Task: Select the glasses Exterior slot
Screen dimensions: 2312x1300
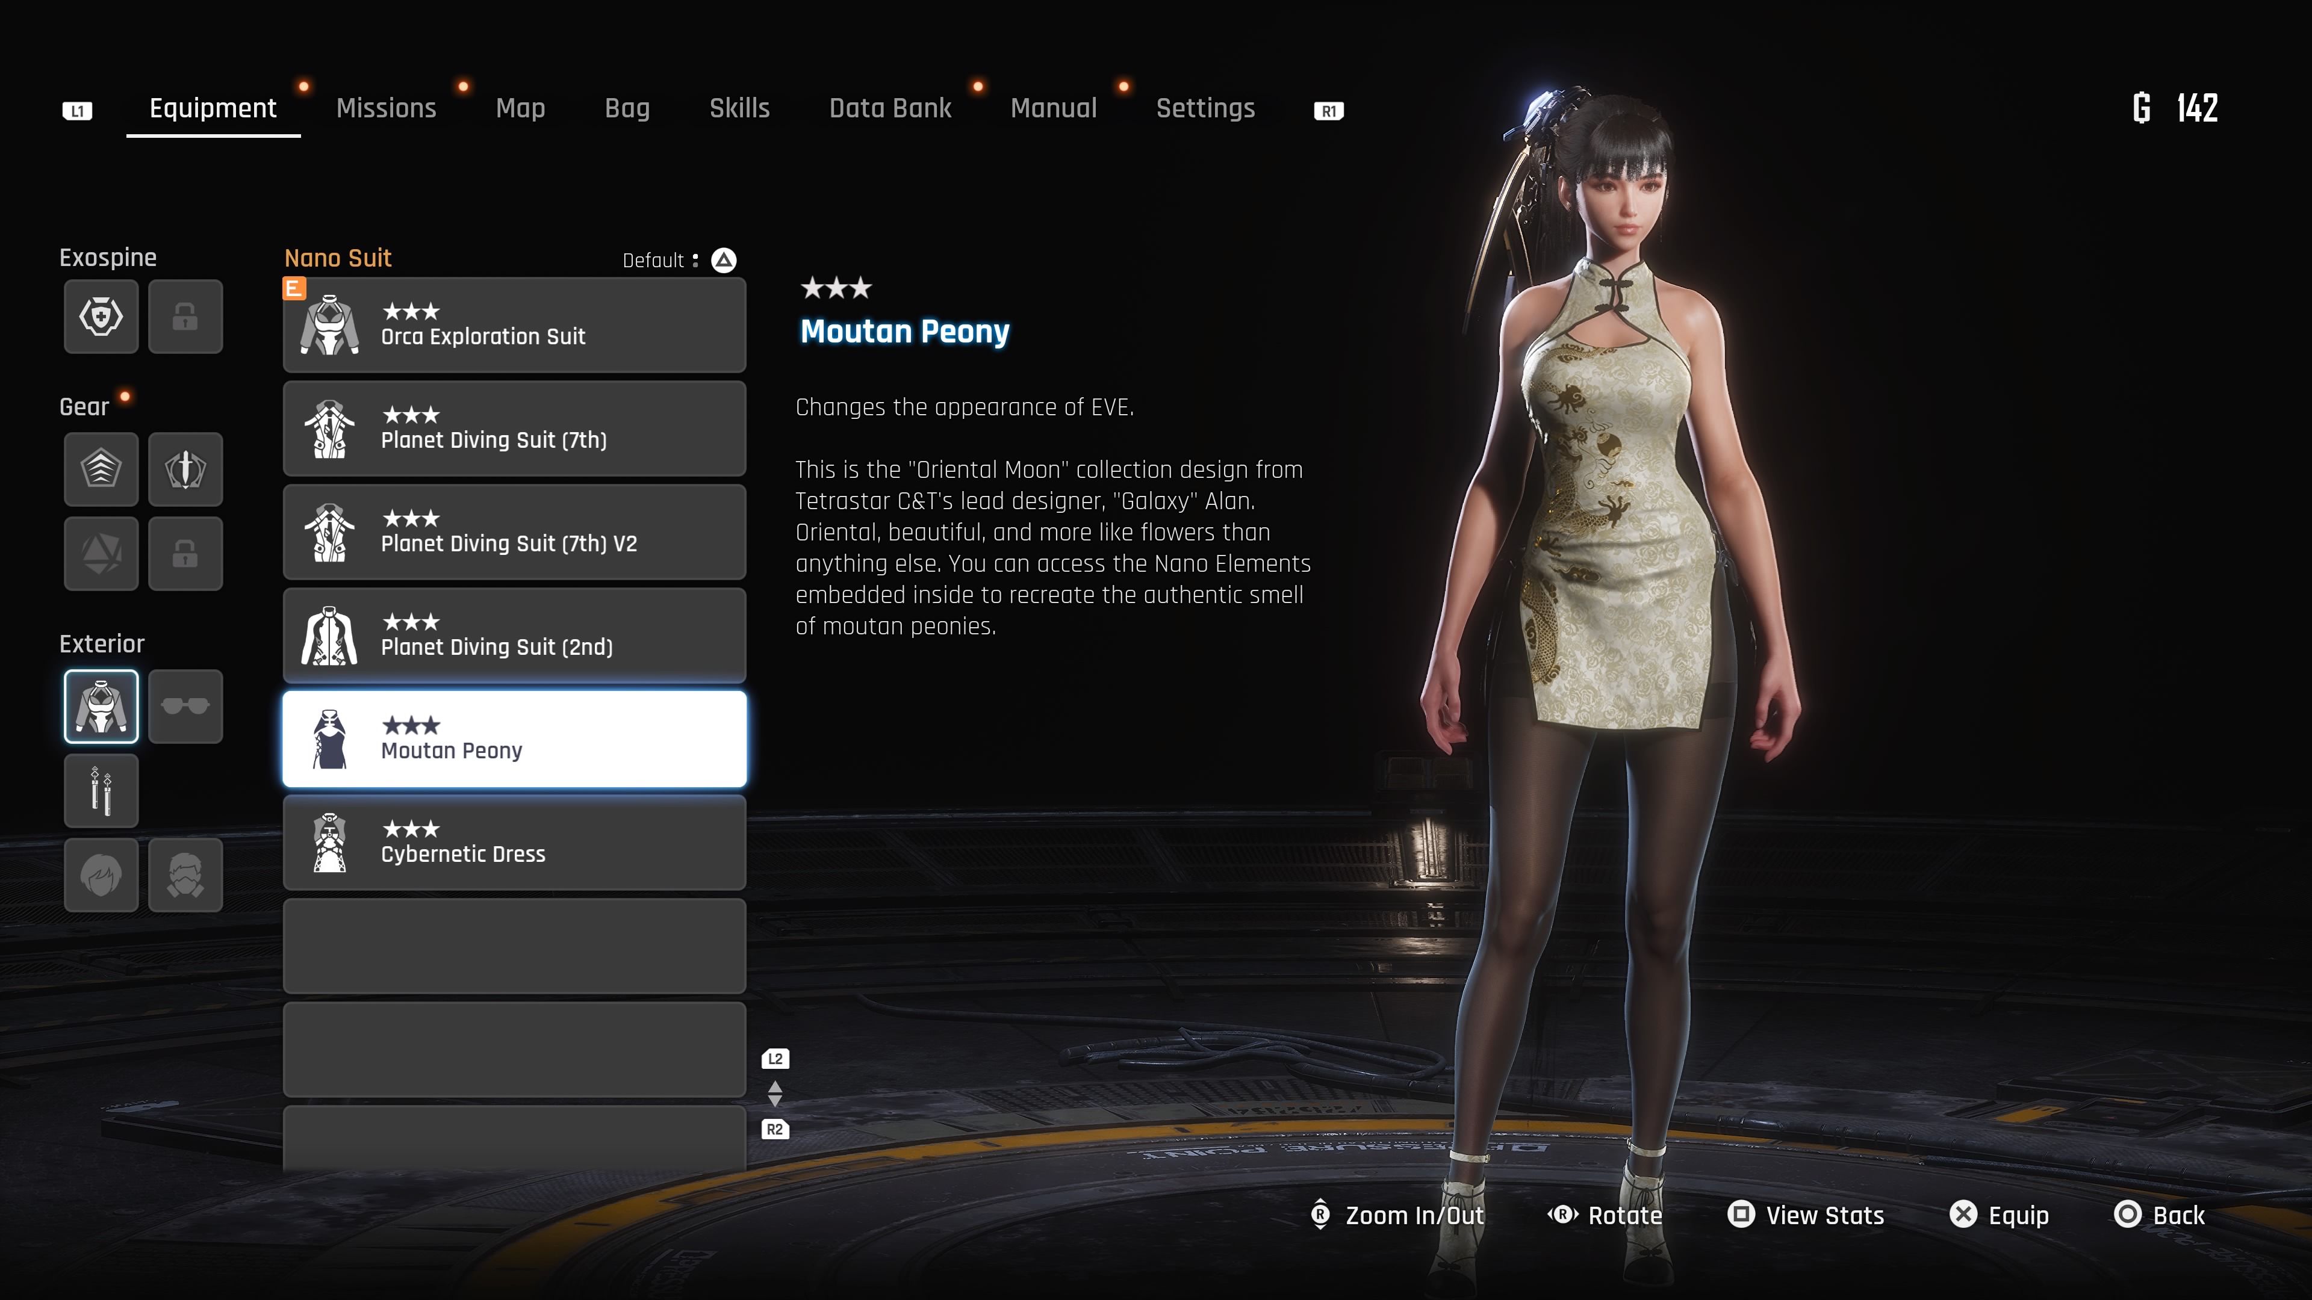Action: (x=185, y=706)
